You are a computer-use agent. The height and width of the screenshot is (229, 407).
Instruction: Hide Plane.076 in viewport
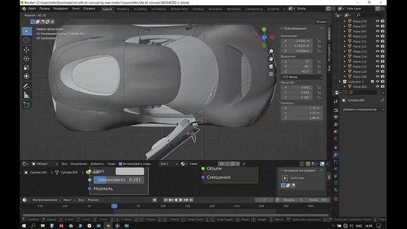(377, 21)
